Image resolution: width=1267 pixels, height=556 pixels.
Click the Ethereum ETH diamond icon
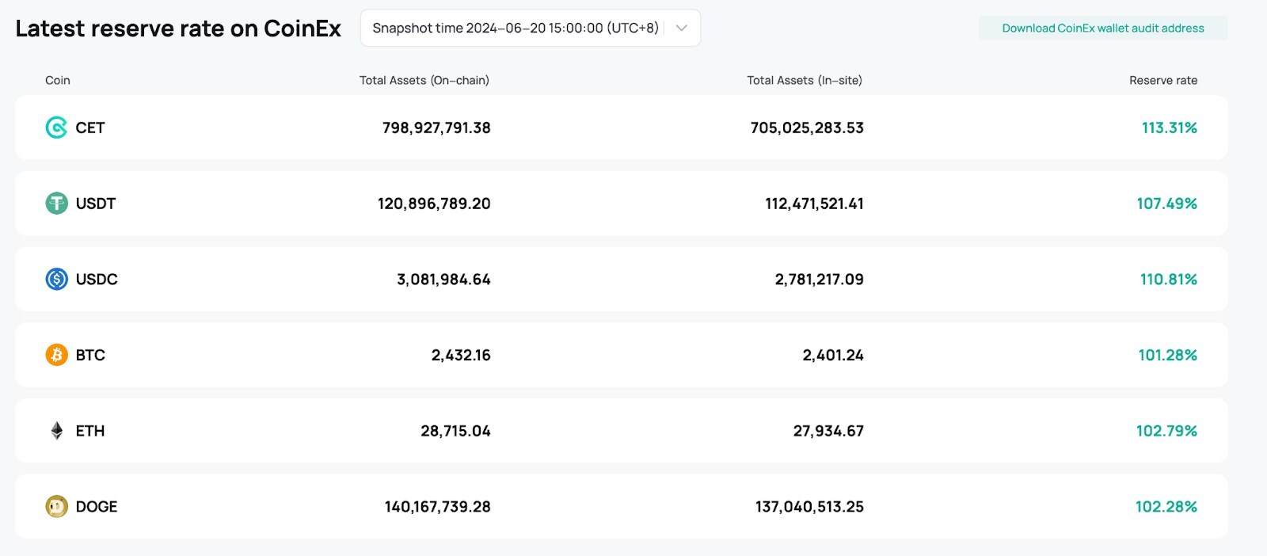pyautogui.click(x=56, y=431)
